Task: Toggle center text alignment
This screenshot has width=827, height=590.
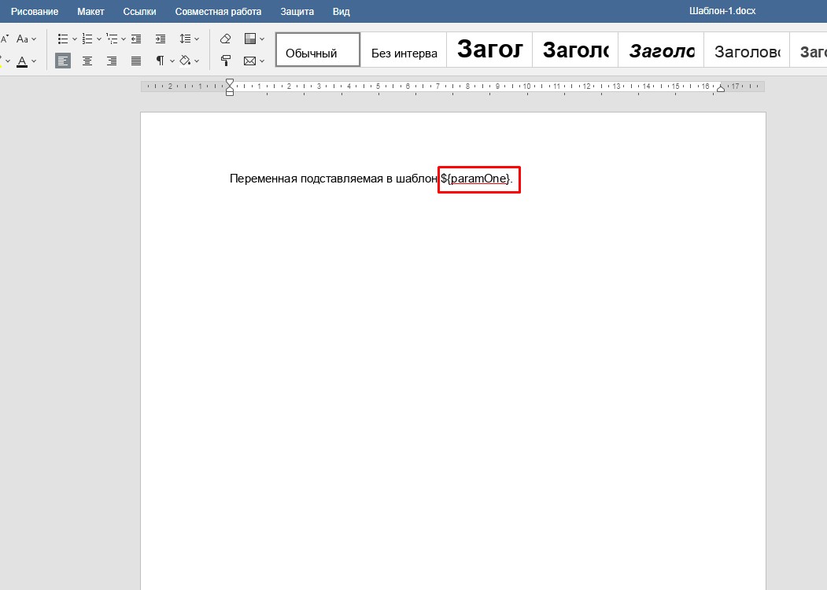Action: (x=87, y=61)
